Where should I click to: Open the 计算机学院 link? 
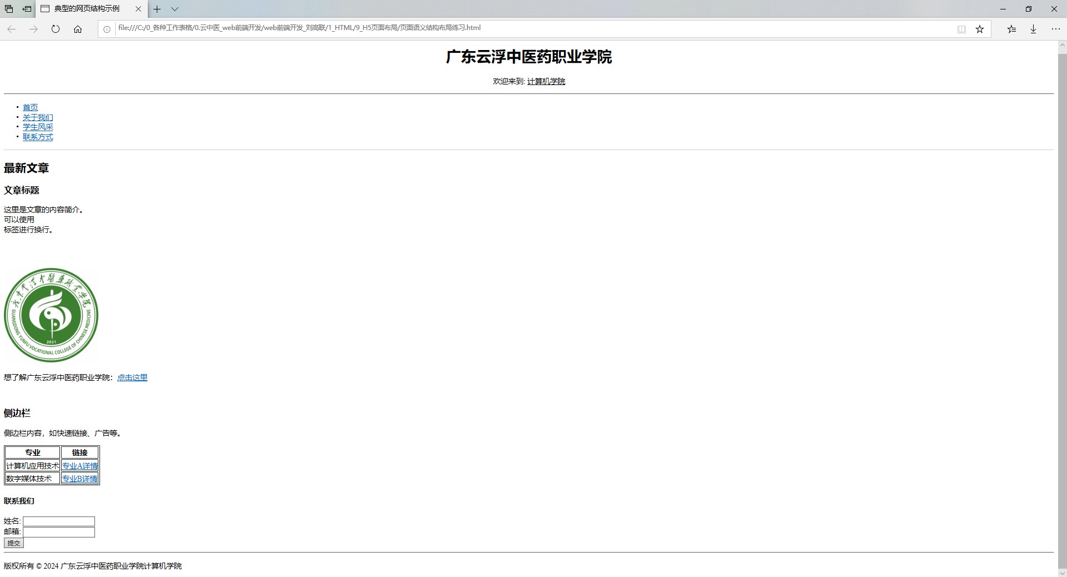pos(546,81)
